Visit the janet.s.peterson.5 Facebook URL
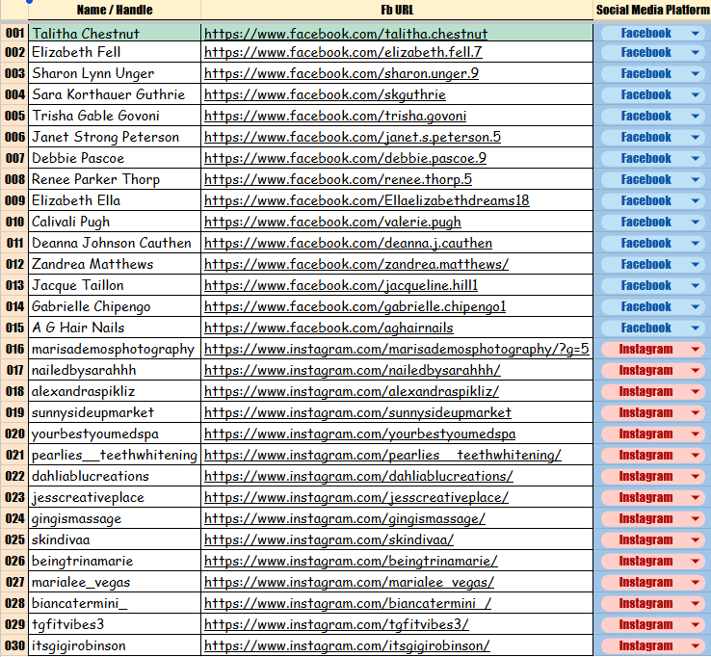The height and width of the screenshot is (657, 711). pos(353,137)
